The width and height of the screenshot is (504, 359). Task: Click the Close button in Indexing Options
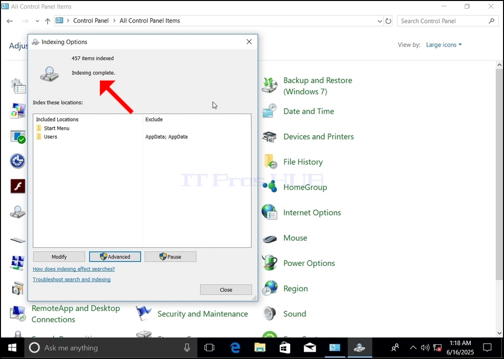226,289
